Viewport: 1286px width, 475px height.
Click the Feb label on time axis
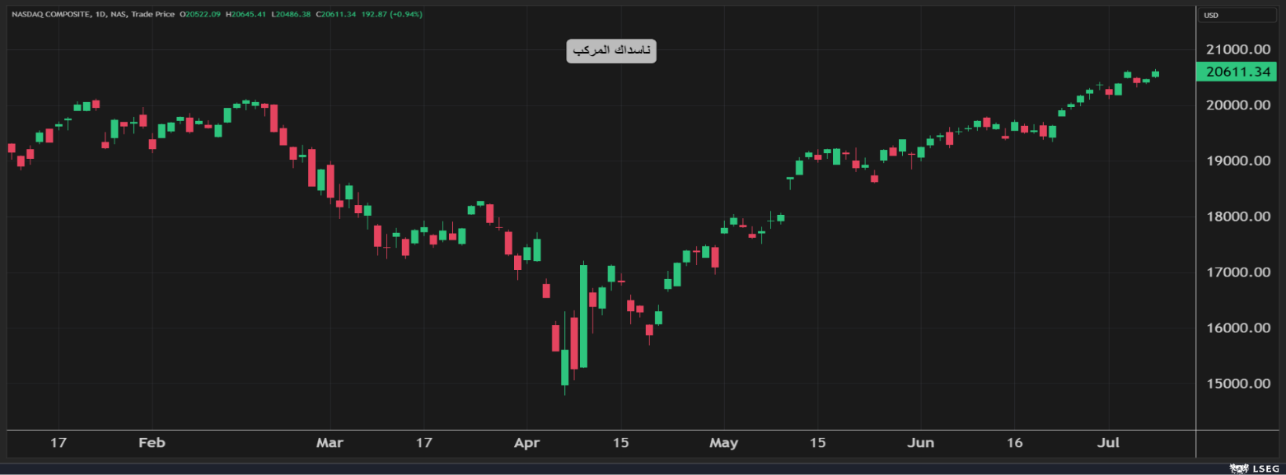click(152, 443)
